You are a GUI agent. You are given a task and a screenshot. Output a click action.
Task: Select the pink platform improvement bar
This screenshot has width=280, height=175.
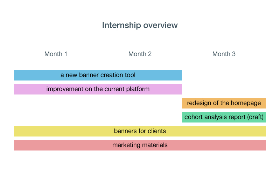click(98, 89)
